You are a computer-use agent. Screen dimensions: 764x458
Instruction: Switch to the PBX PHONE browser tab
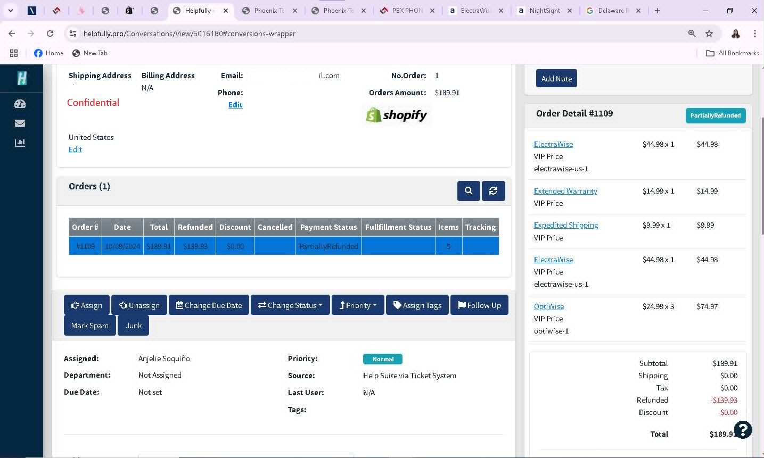click(407, 11)
